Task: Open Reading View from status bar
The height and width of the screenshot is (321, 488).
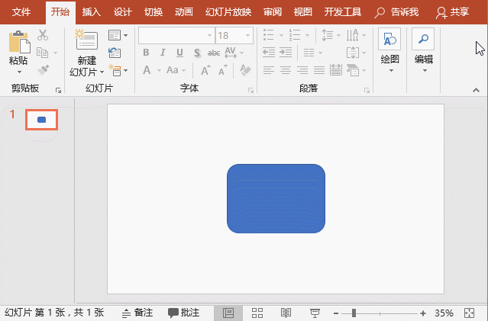Action: [x=286, y=313]
